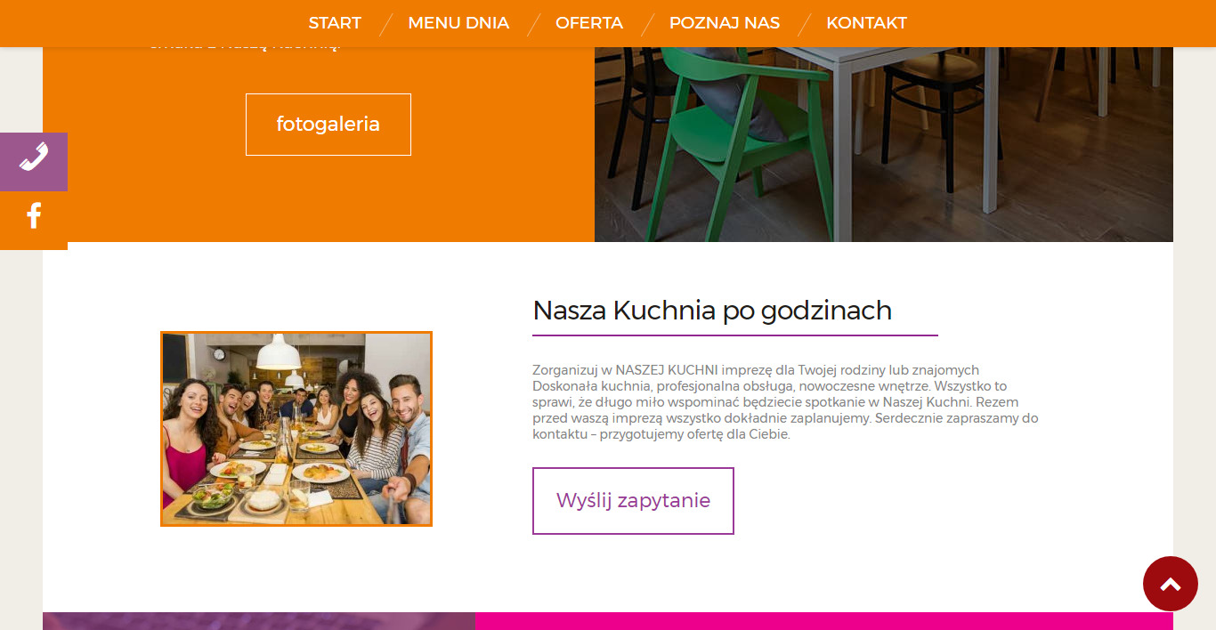1216x630 pixels.
Task: Click the restaurant interior photo
Action: point(884,144)
